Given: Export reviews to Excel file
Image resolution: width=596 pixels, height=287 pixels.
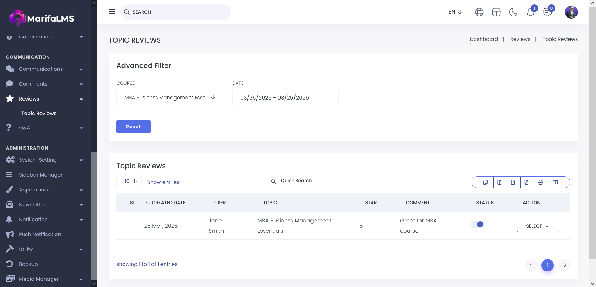Looking at the screenshot, I should pos(499,182).
